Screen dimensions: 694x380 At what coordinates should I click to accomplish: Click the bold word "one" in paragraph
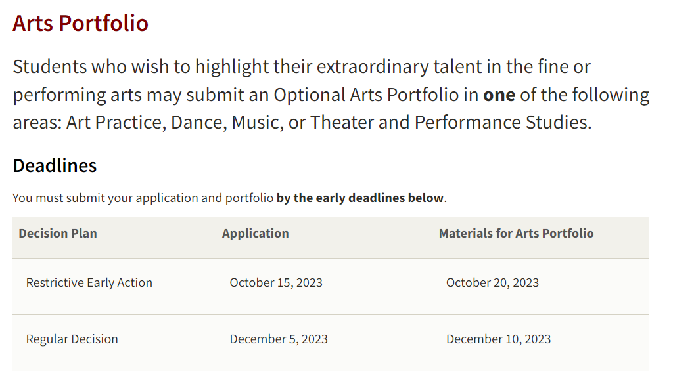(x=499, y=95)
